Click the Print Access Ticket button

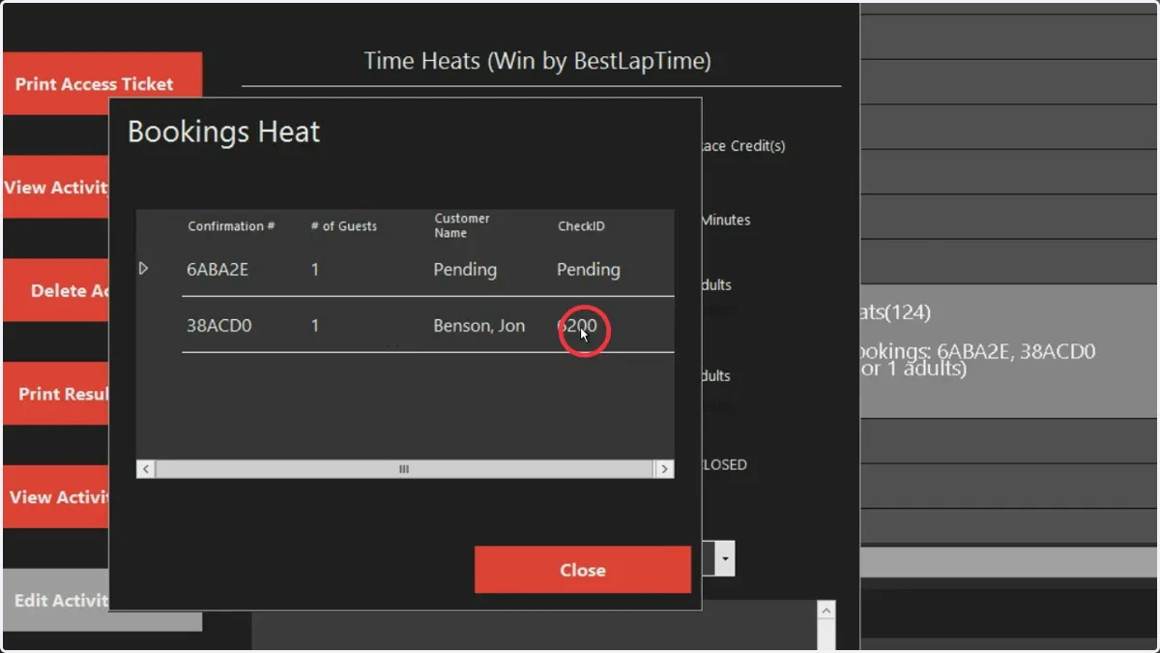(101, 84)
